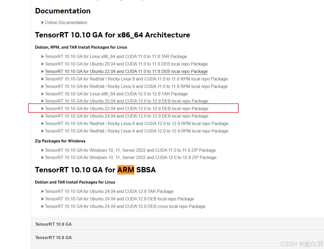
Task: Click the Zip Packages for Windows subheading
Action: pos(60,141)
